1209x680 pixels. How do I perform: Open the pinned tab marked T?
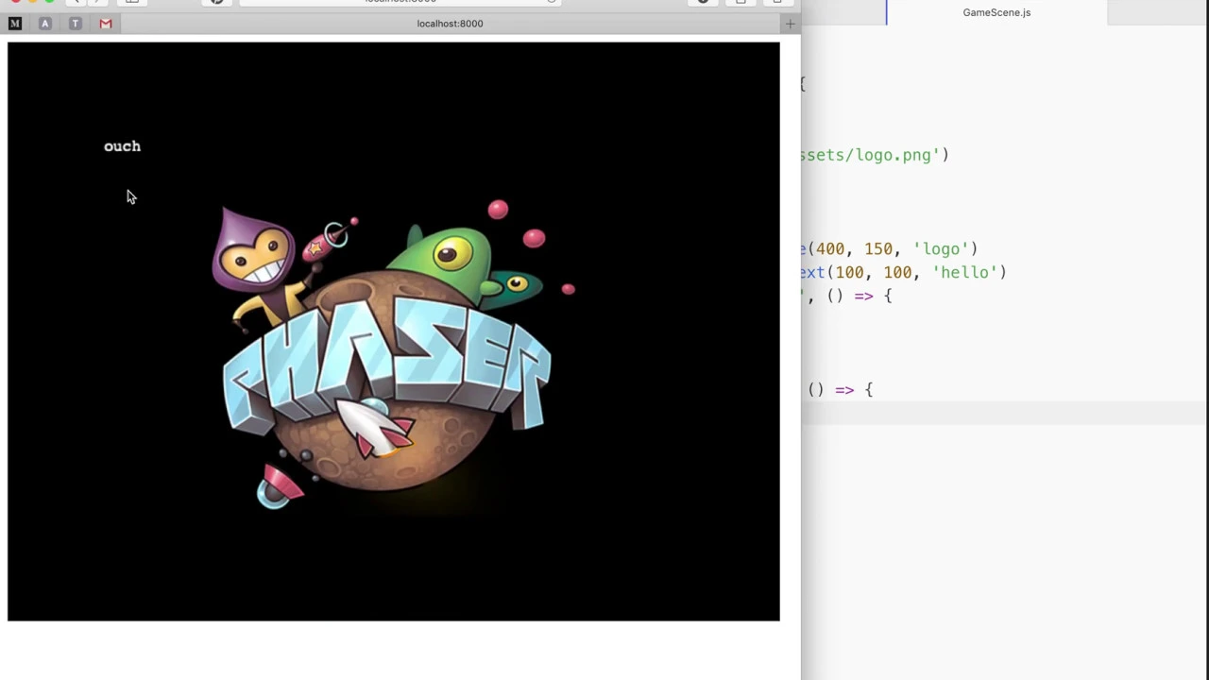pyautogui.click(x=76, y=24)
